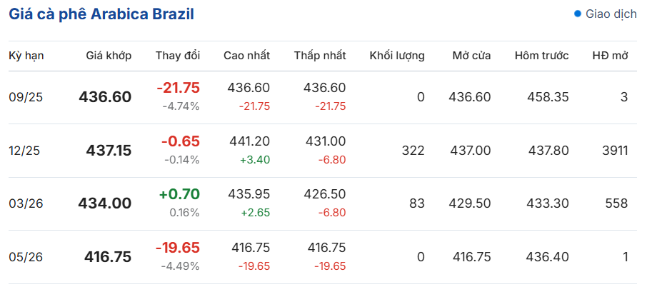647x287 pixels.
Task: Click the "Giá cà phê Arabica Brazil" title
Action: pos(101,14)
